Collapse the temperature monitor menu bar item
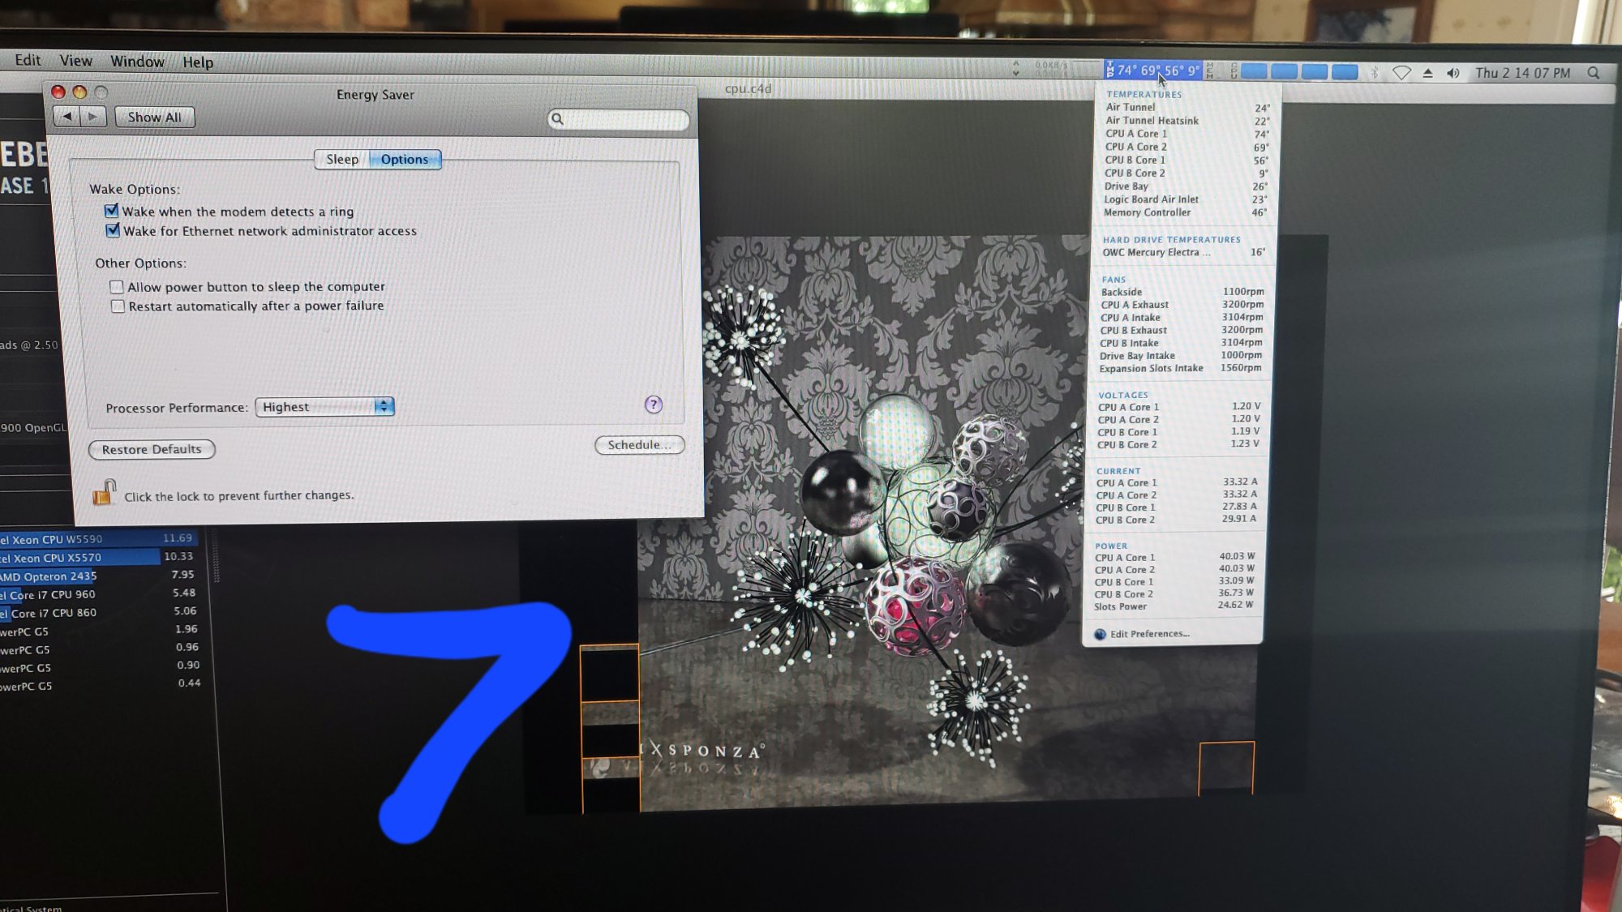This screenshot has height=912, width=1622. click(1153, 71)
